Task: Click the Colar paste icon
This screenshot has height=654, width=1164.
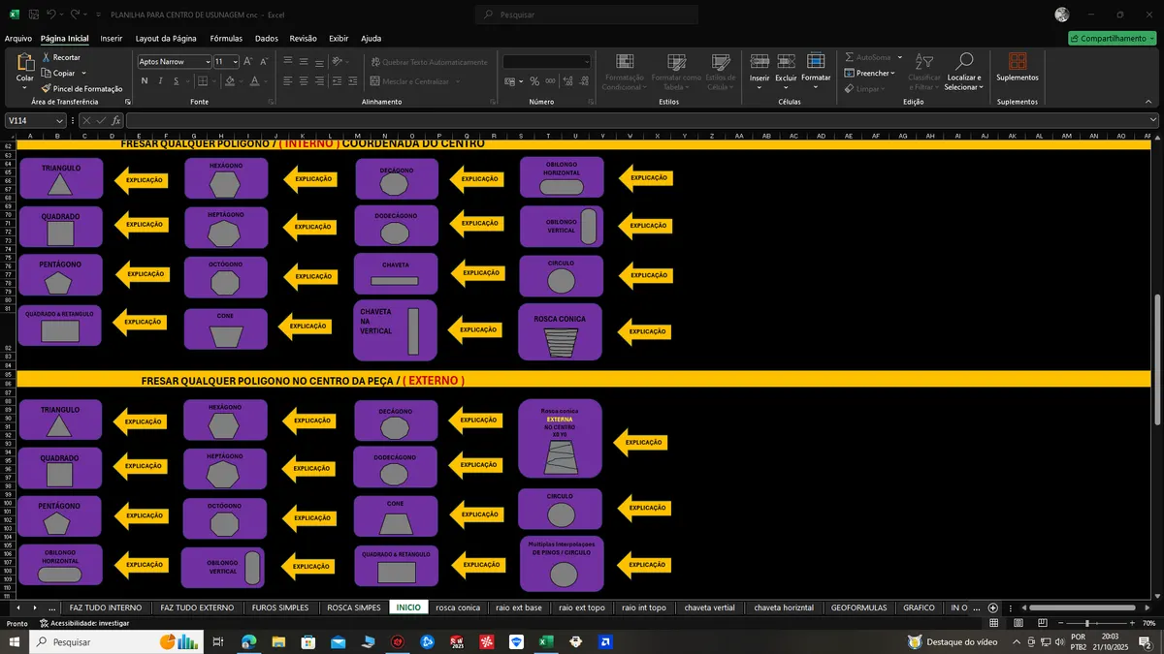Action: 25,63
